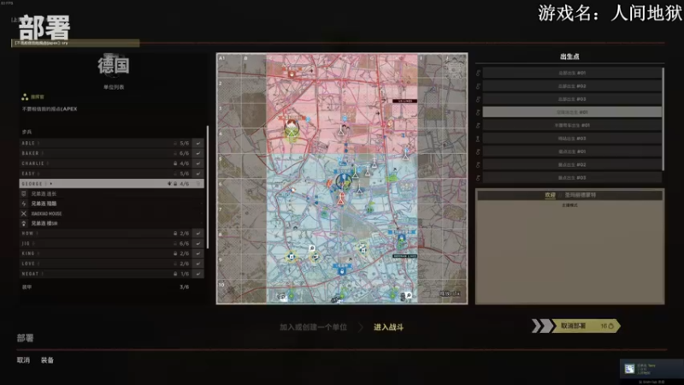Click the map compass rose in the corner
Image resolution: width=684 pixels, height=385 pixels.
455,67
